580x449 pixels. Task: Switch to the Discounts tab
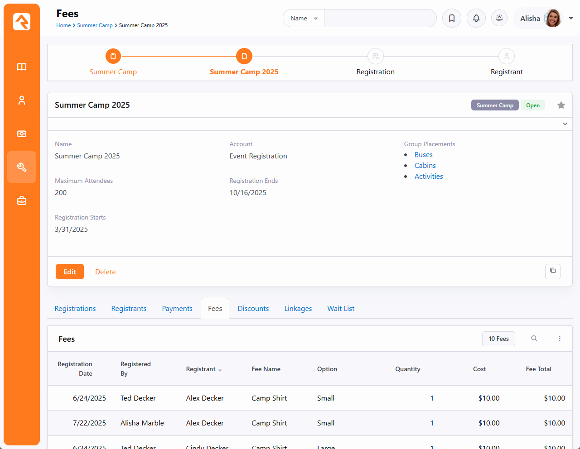click(253, 309)
